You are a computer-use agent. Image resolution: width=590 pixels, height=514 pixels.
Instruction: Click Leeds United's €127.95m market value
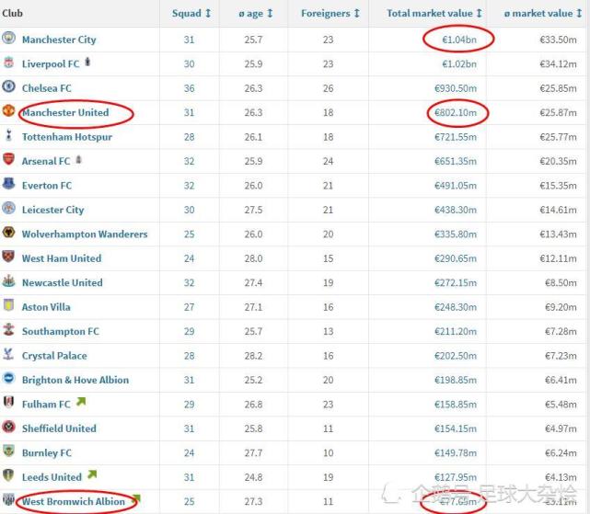[x=456, y=477]
